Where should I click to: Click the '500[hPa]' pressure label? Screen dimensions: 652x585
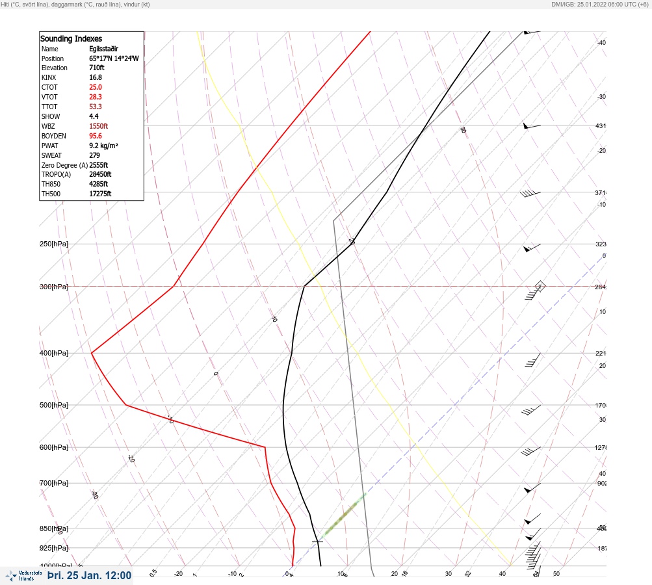[54, 405]
